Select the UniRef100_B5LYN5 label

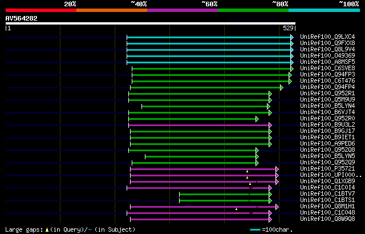pyautogui.click(x=327, y=156)
